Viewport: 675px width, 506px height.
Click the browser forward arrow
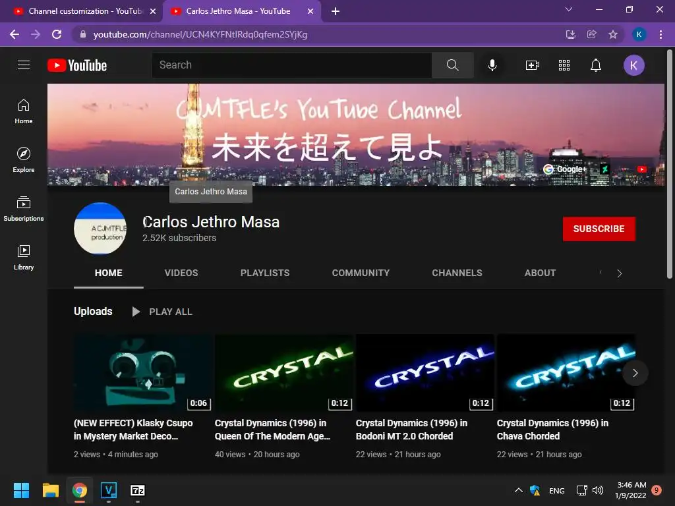[x=36, y=34]
